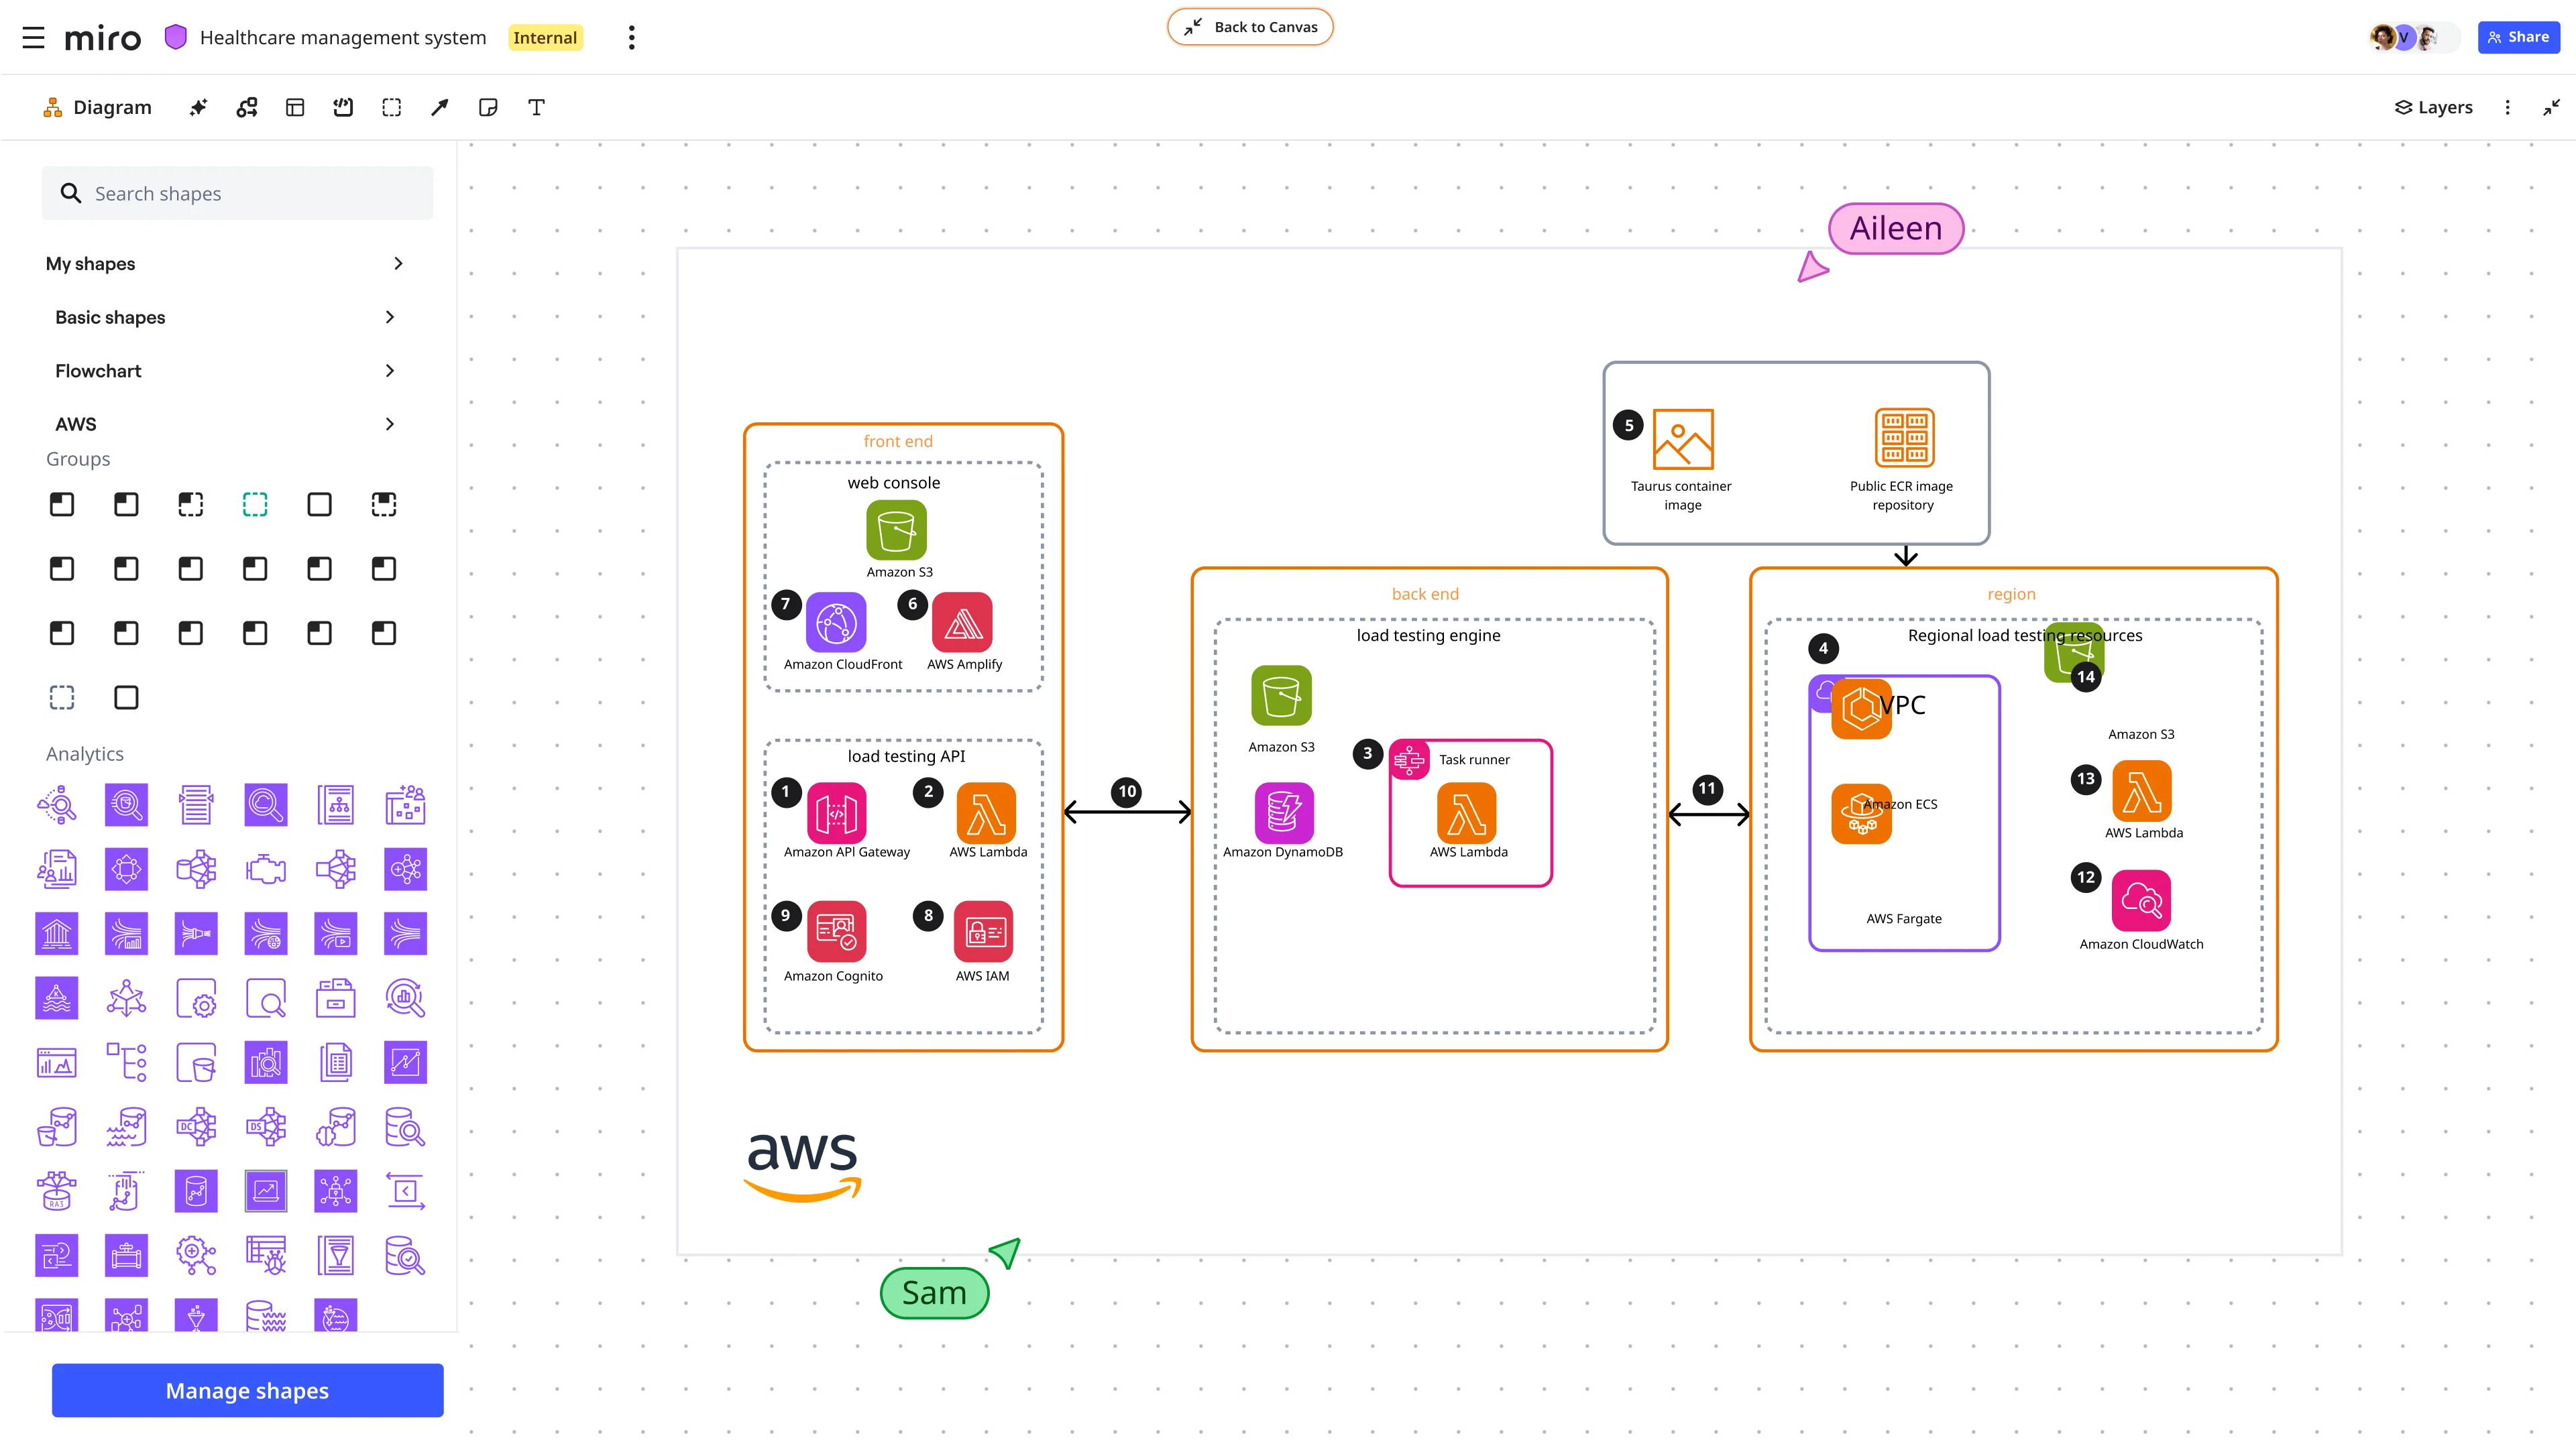Click the Manage shapes button
Screen dimensions: 2576x1448
(247, 1390)
